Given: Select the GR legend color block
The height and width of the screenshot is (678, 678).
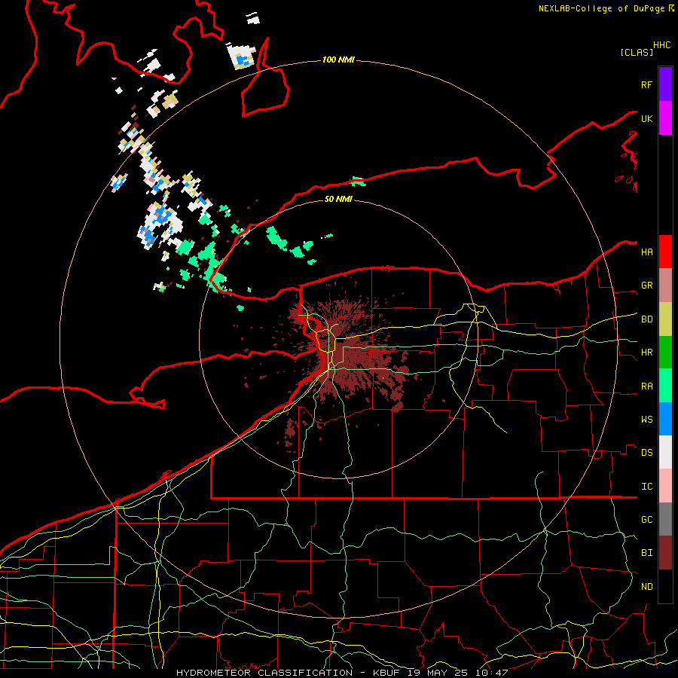Looking at the screenshot, I should (665, 286).
